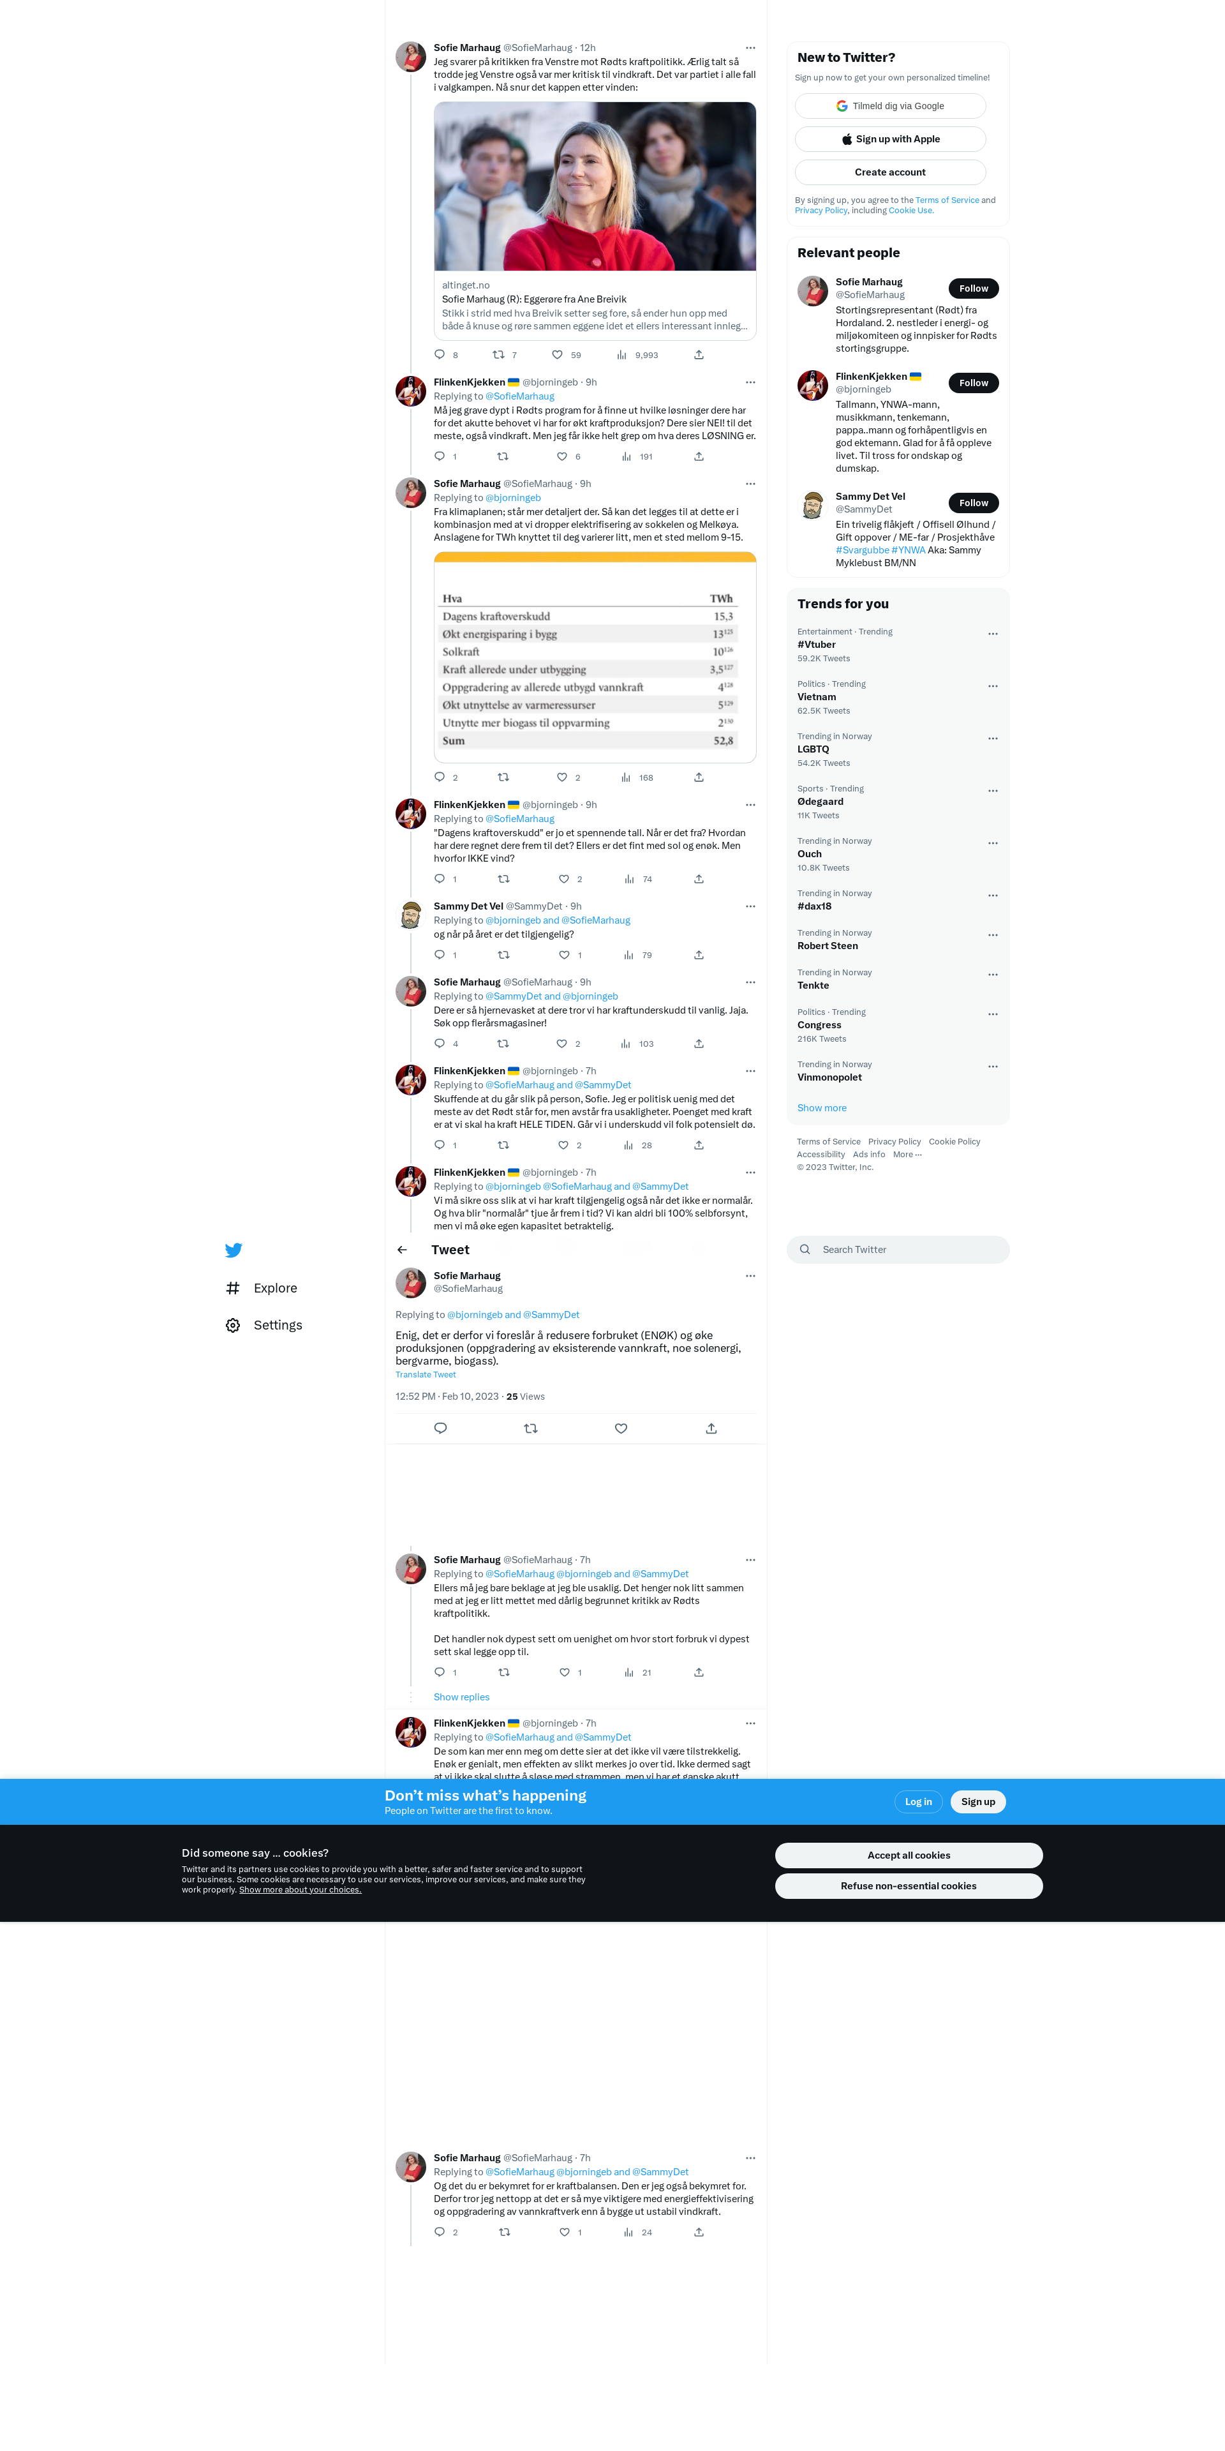Click Sign up with Apple

pos(890,139)
